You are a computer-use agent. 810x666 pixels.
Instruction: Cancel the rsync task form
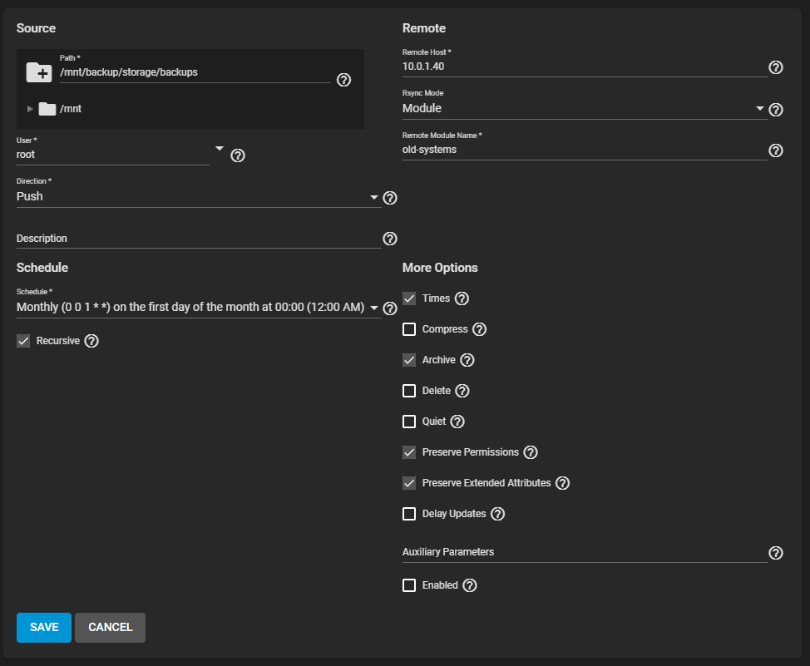pos(110,627)
